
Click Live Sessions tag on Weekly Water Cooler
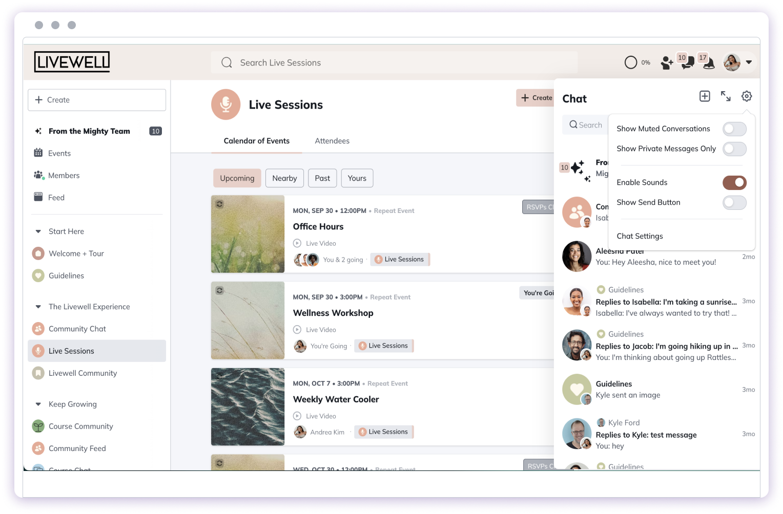384,432
